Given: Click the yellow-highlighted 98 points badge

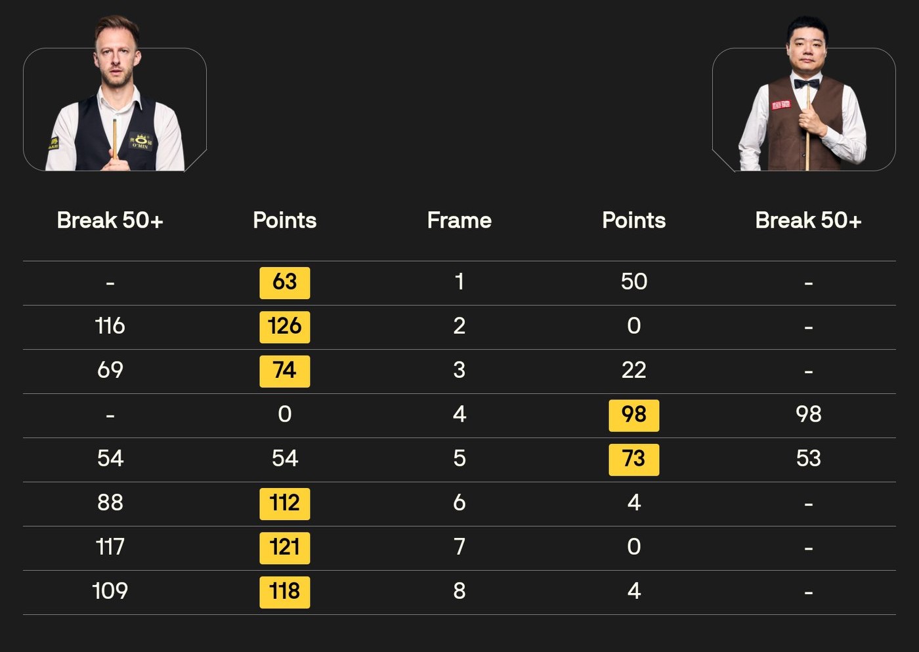Looking at the screenshot, I should (633, 415).
